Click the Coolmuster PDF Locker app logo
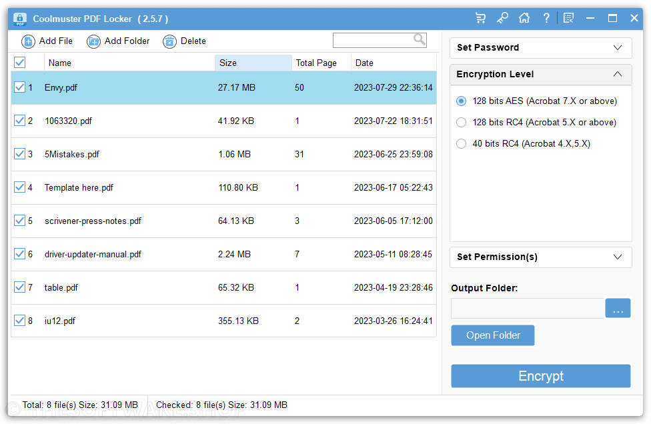651x424 pixels. coord(19,19)
